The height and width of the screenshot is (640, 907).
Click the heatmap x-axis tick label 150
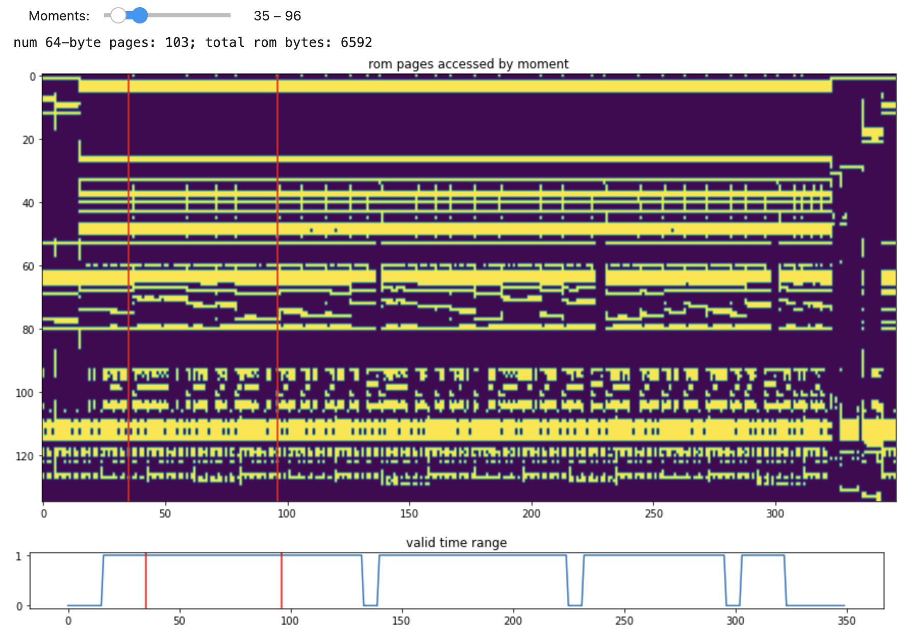pyautogui.click(x=409, y=513)
